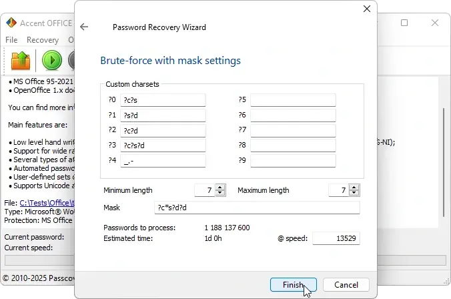The width and height of the screenshot is (451, 299).
Task: Decrease the minimum length value
Action: click(220, 194)
